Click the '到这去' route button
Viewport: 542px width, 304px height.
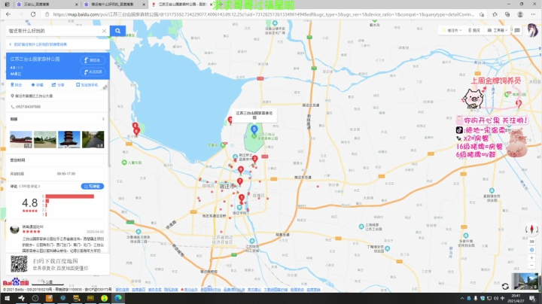tap(93, 60)
